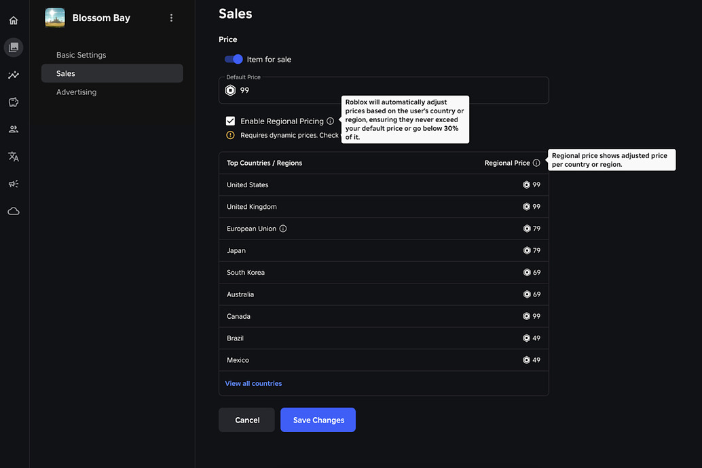Switch to Basic Settings section
This screenshot has height=468, width=702.
point(81,54)
